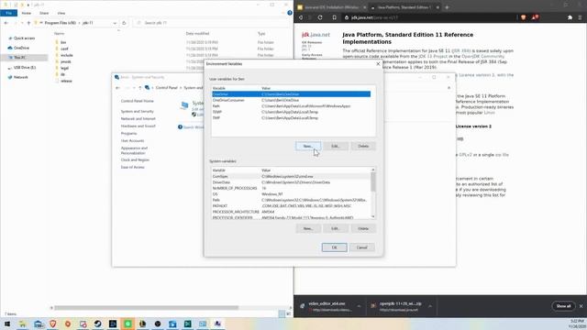Screen dimensions: 587x330
Task: Cancel the Environment Variables dialog
Action: coord(361,247)
